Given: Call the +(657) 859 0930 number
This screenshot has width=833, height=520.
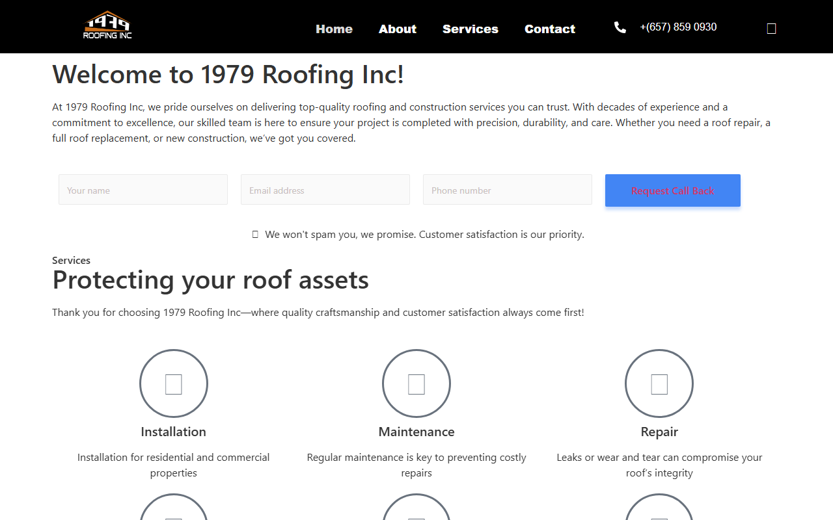Looking at the screenshot, I should coord(678,27).
